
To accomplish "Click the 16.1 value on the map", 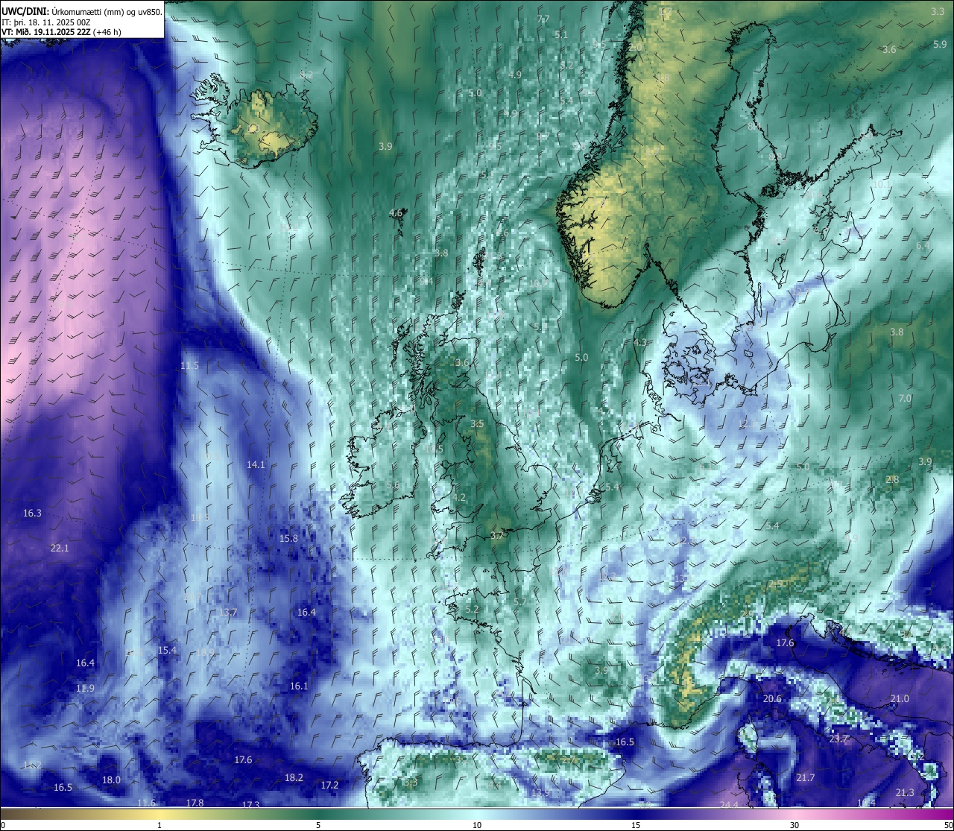I will (299, 686).
